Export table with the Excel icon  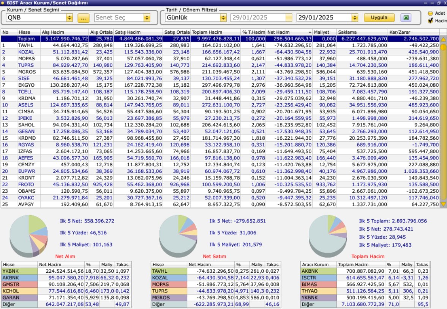(406, 18)
